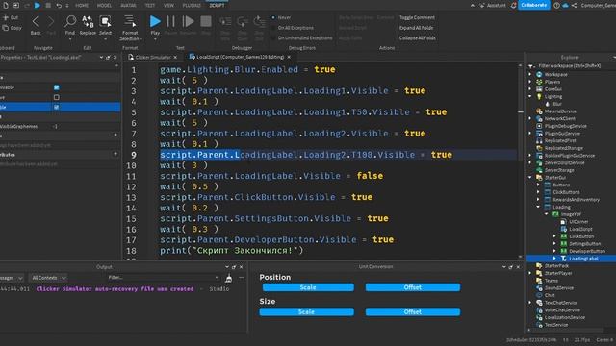Click the Players icon in Explorer
Viewport: 616px width, 346px height.
coord(539,82)
